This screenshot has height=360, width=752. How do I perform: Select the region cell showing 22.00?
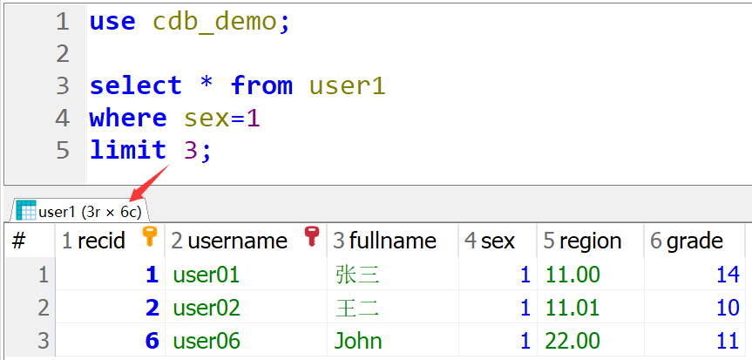click(x=572, y=341)
